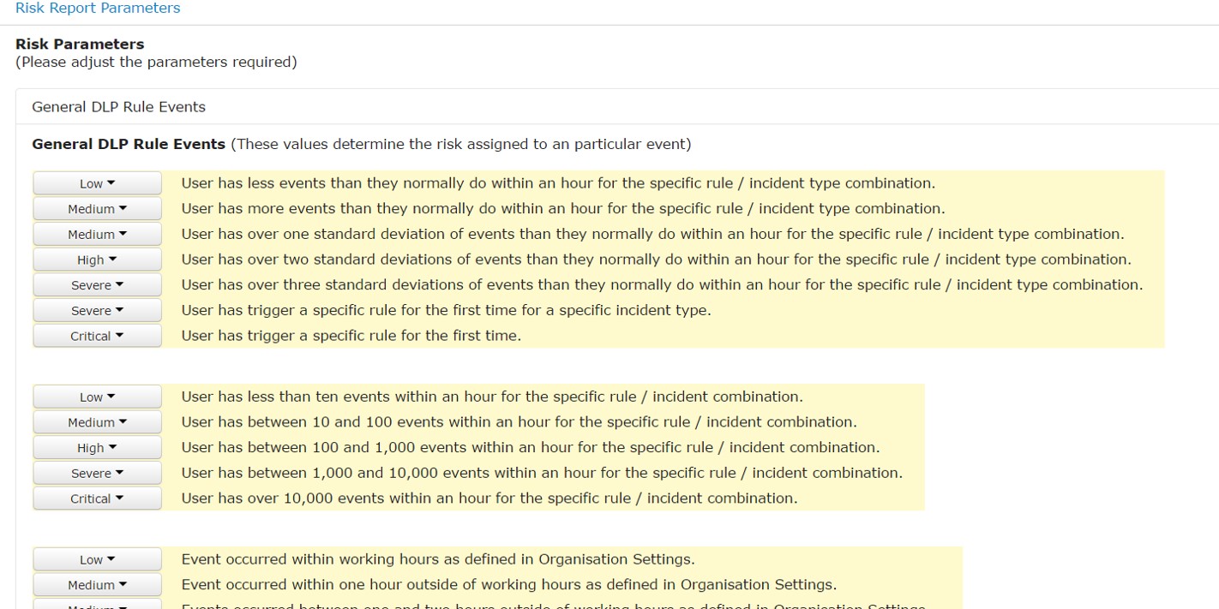Open the Risk Report Parameters link
The width and height of the screenshot is (1219, 609).
click(98, 9)
